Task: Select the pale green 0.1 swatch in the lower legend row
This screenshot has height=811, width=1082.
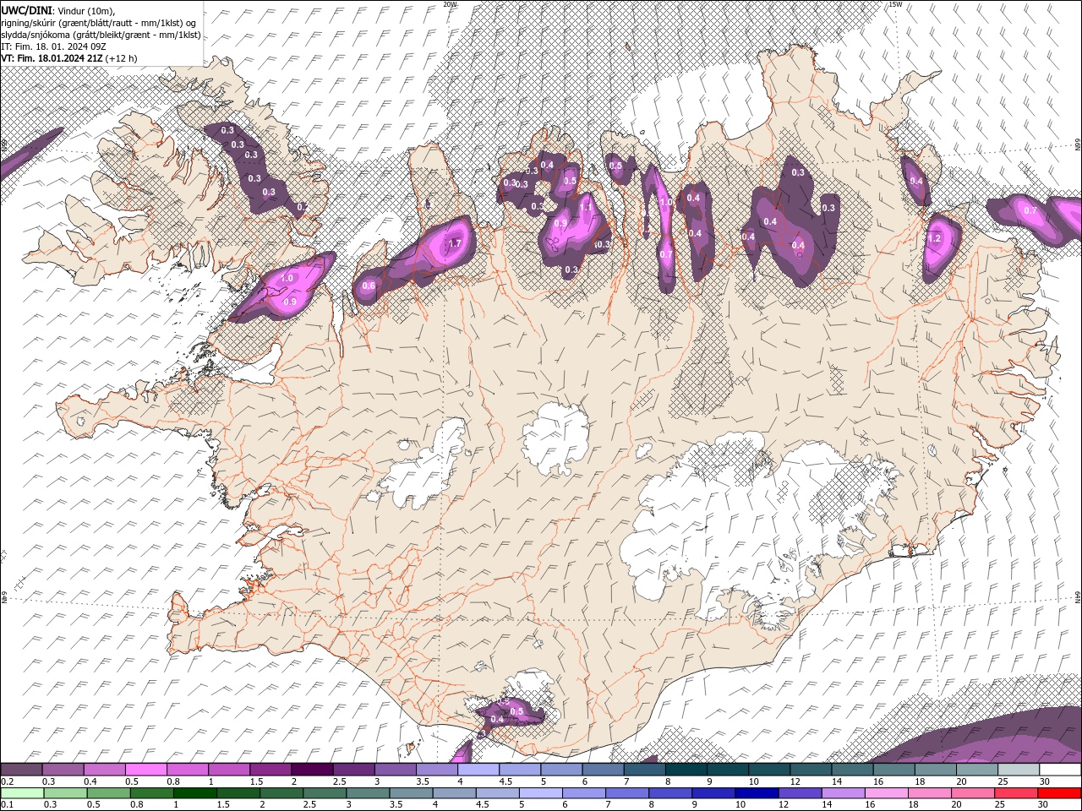Action: (21, 793)
